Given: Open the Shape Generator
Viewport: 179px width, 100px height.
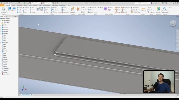Looking at the screenshot, I should point(73,10).
